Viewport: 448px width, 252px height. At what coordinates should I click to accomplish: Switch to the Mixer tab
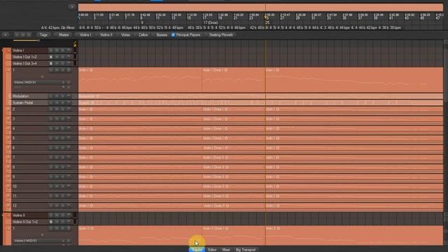pos(226,250)
